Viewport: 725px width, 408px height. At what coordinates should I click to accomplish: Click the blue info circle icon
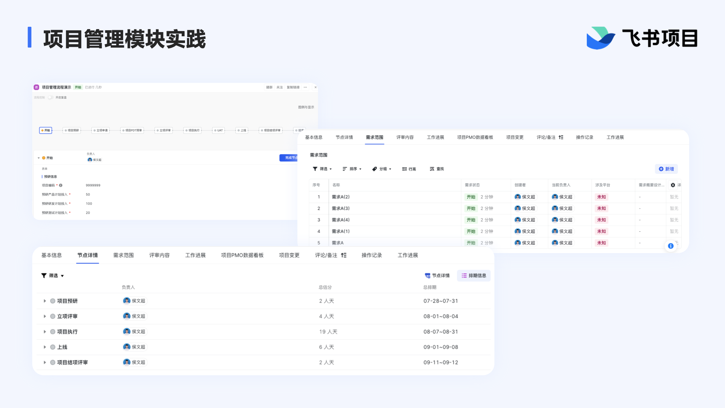pos(671,246)
